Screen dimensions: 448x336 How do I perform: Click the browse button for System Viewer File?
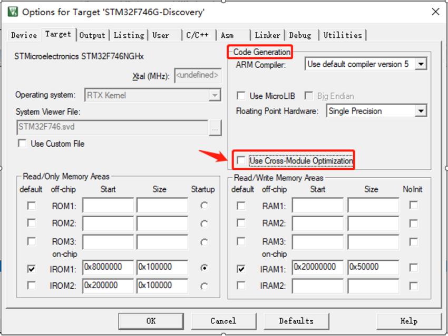tap(215, 127)
